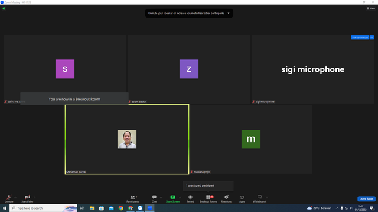Open Breakout Rooms from the toolbar

coord(208,198)
